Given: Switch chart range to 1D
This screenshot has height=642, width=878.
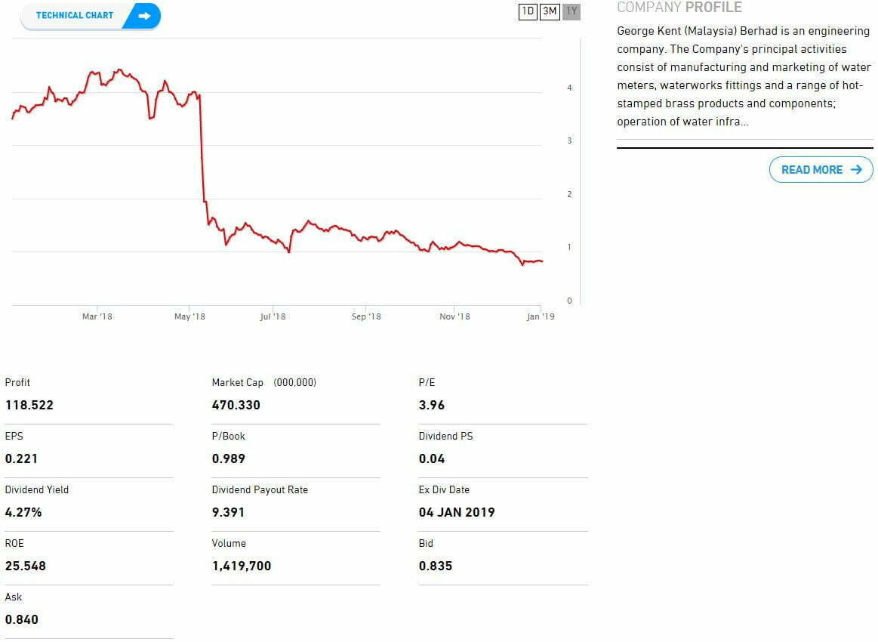Looking at the screenshot, I should point(528,11).
